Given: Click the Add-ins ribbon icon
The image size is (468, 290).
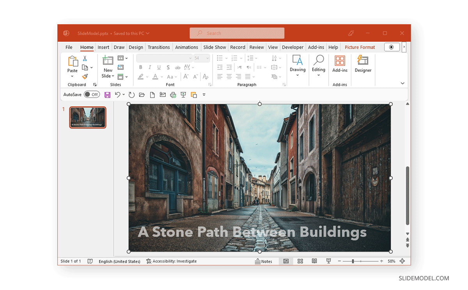Looking at the screenshot, I should (340, 66).
